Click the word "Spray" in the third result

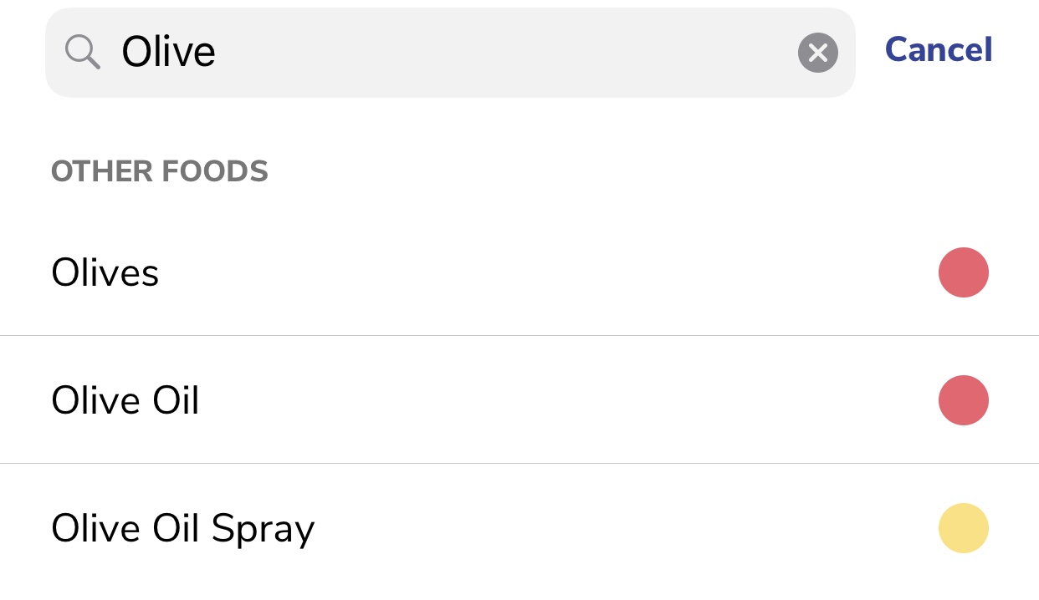pos(263,530)
